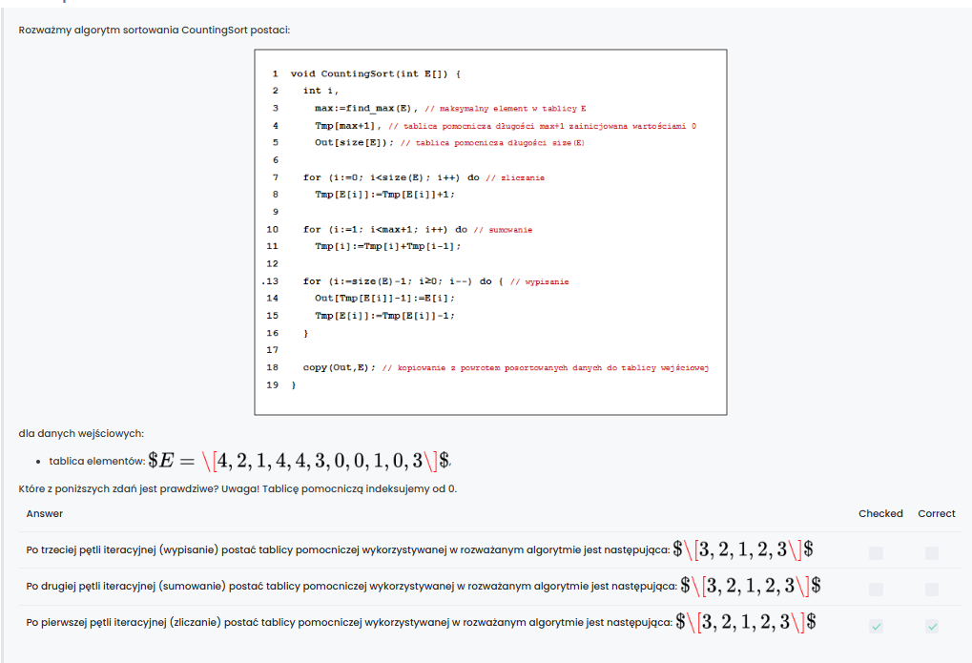Click the Checked column header
972x663 pixels.
(879, 513)
